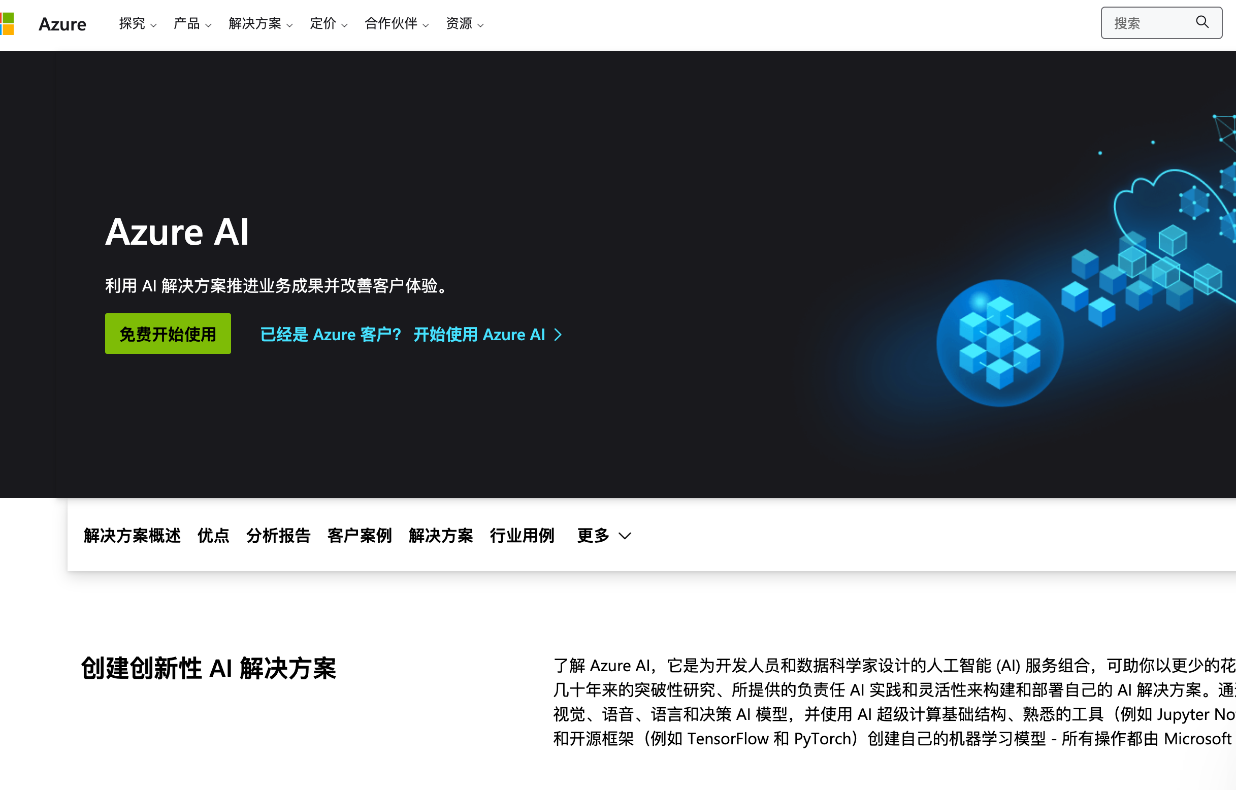Select the 优点 section tab
This screenshot has height=790, width=1236.
[213, 536]
